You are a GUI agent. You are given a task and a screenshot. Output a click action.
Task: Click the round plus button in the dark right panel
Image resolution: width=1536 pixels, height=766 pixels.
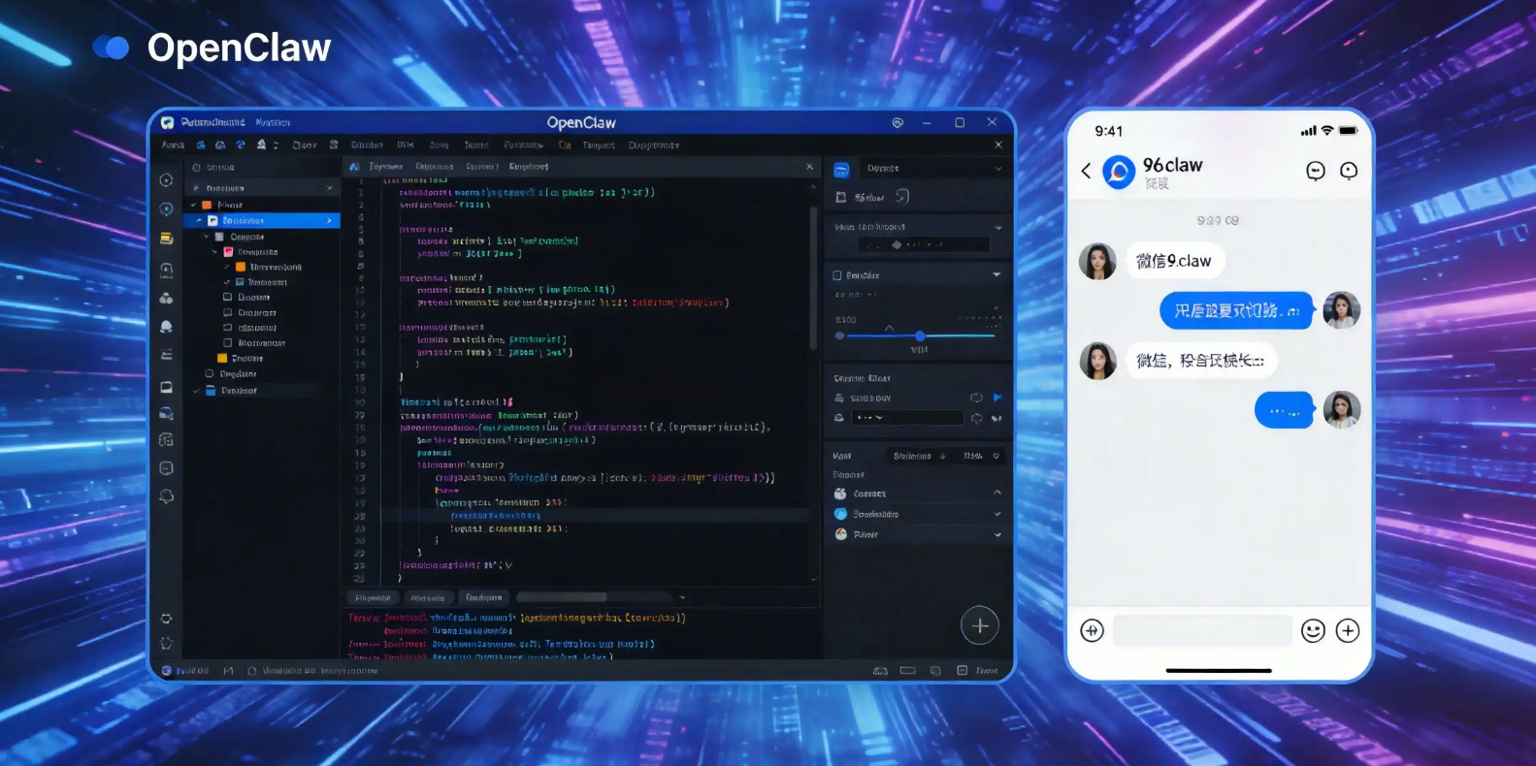(980, 626)
